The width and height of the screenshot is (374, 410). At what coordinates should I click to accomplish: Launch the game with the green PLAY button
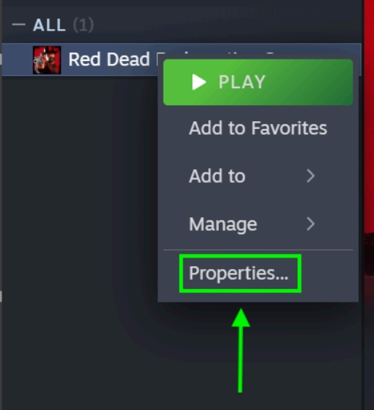pyautogui.click(x=258, y=82)
